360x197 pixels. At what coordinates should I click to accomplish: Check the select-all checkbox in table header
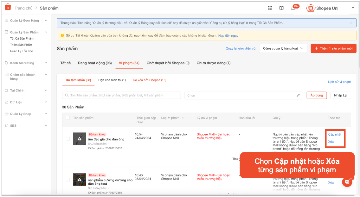point(68,118)
